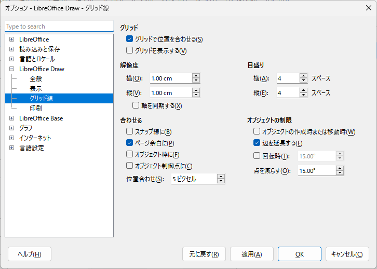Click LibreOffice Draw label in tree

42,69
